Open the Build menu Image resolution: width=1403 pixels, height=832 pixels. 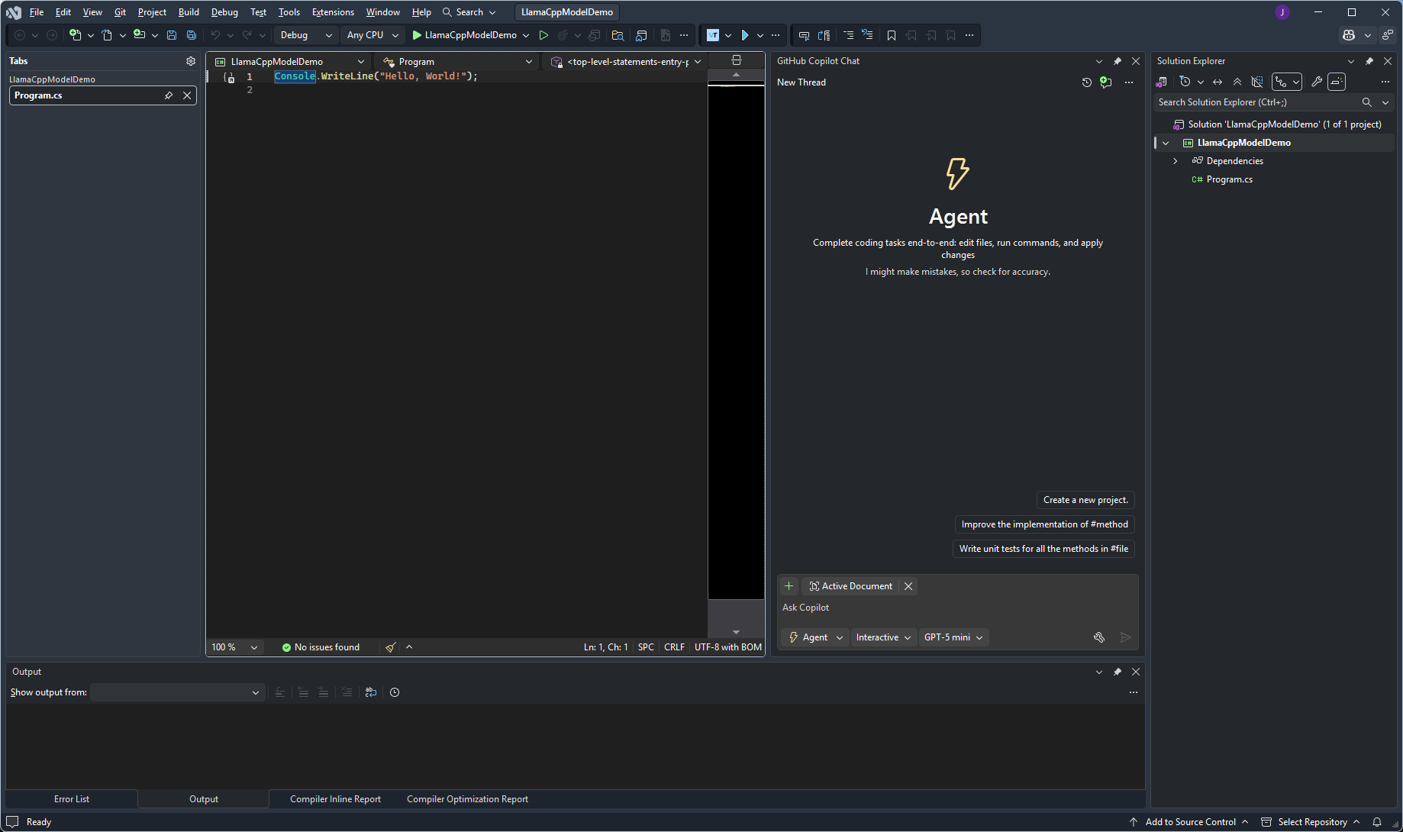point(189,12)
